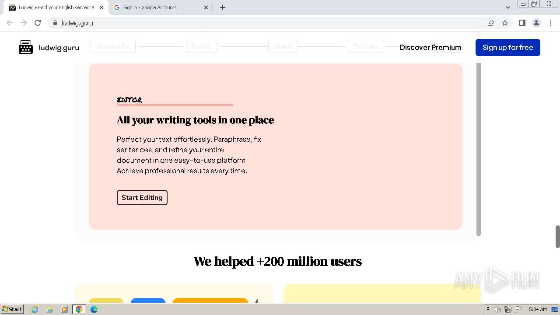Click the Ludwig typewriter logo icon
The height and width of the screenshot is (315, 560).
(26, 47)
